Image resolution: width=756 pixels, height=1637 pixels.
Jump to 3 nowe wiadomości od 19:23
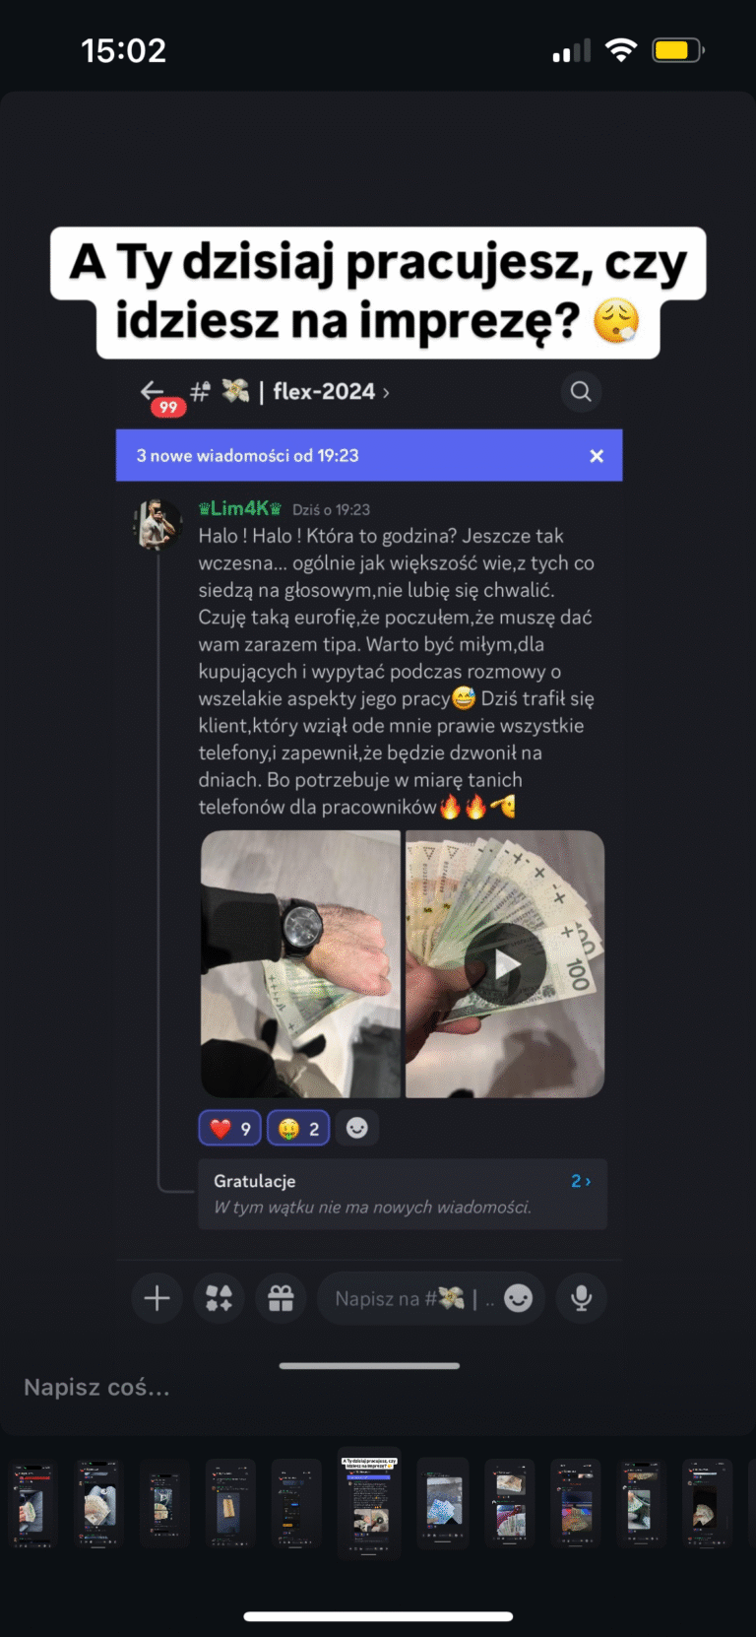(x=248, y=456)
